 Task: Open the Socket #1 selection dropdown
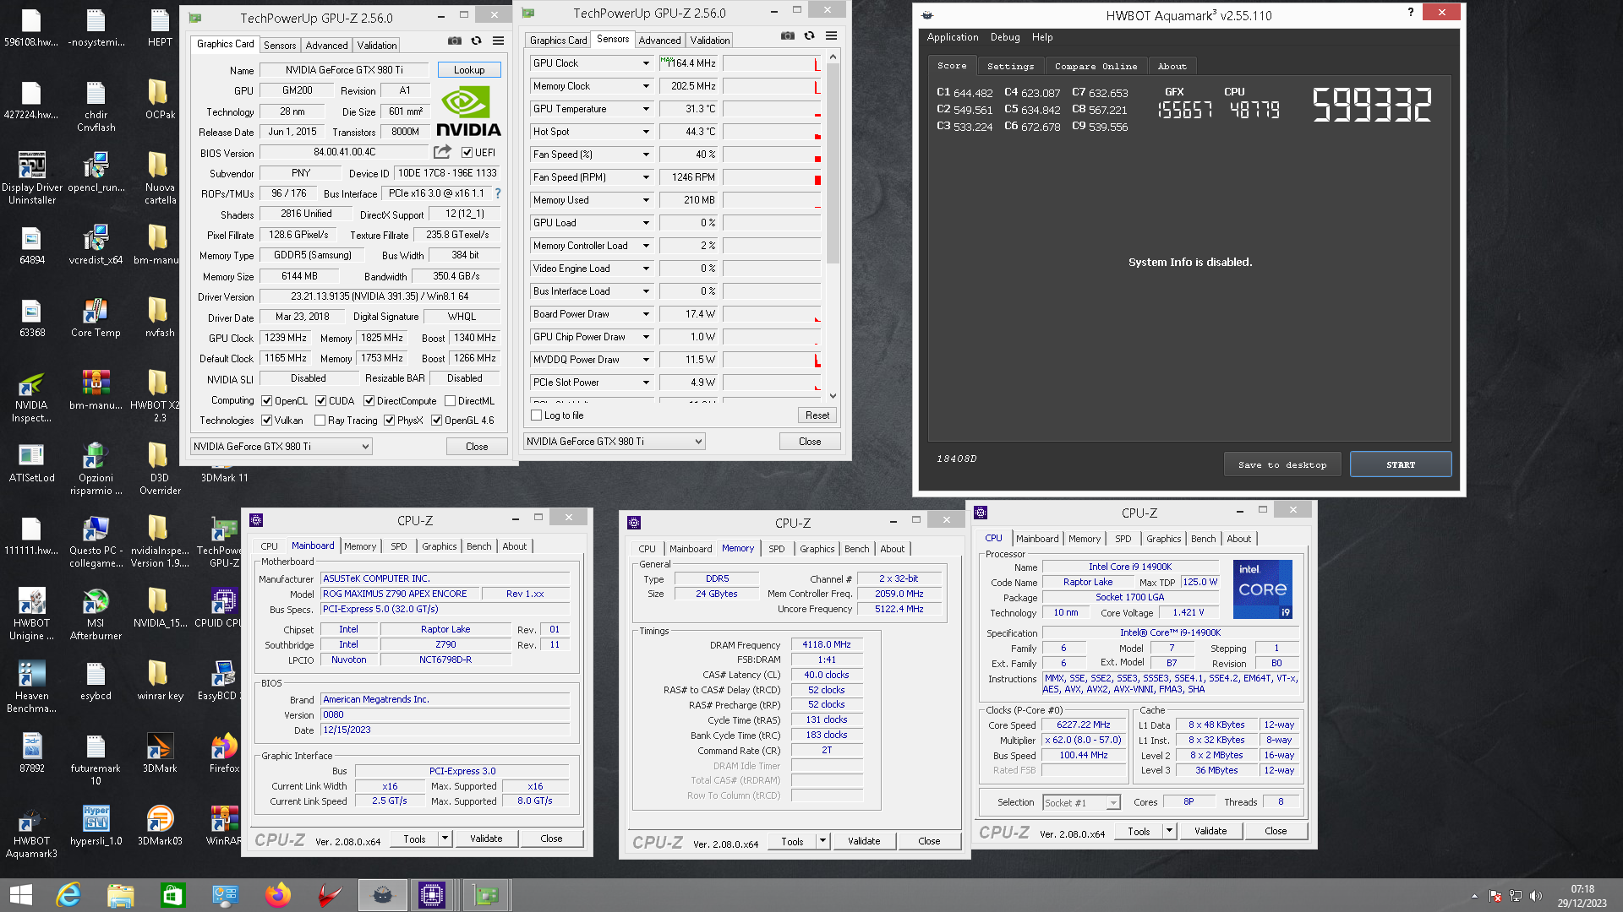(x=1081, y=803)
